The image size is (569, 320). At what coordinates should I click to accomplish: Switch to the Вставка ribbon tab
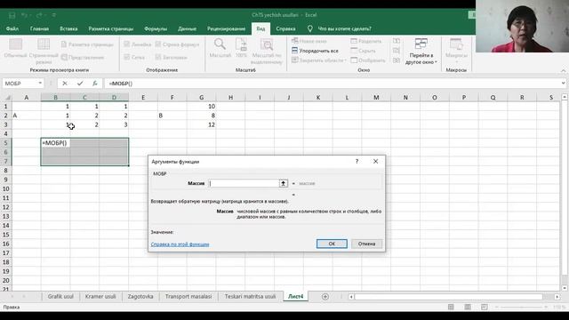pos(68,28)
